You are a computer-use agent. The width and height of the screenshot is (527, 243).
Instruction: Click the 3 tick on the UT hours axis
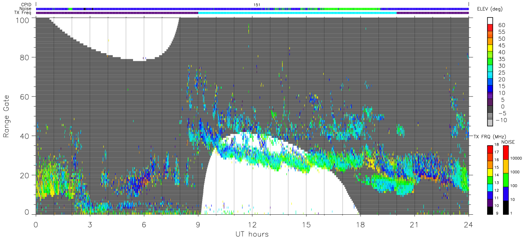[90, 225]
